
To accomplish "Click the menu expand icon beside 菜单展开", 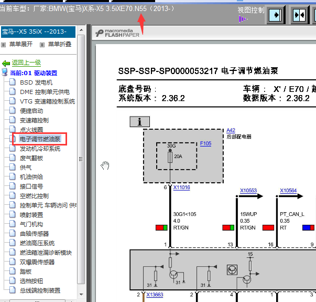I will [4, 45].
